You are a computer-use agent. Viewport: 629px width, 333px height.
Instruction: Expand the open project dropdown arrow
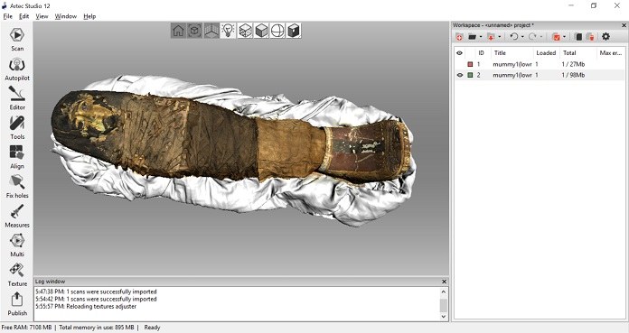click(x=481, y=37)
